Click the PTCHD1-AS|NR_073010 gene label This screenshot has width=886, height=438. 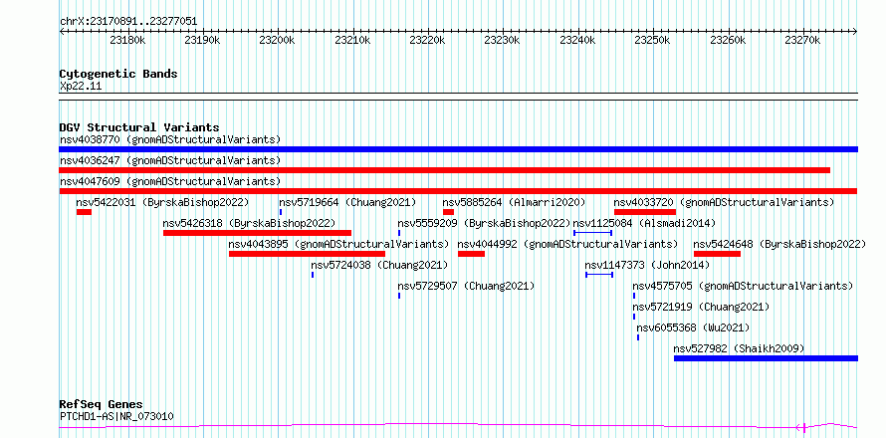point(116,416)
